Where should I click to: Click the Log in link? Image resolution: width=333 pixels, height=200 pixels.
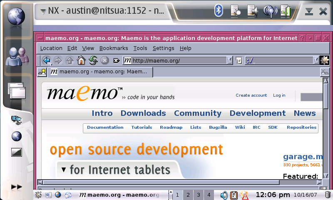click(x=279, y=95)
